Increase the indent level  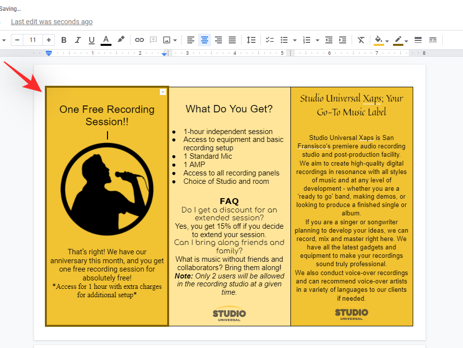[x=343, y=40]
